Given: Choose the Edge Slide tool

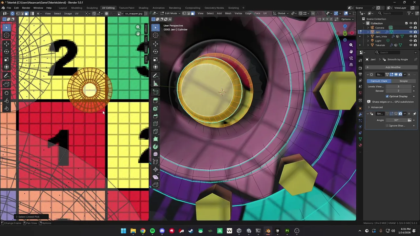Looking at the screenshot, I should [x=156, y=162].
